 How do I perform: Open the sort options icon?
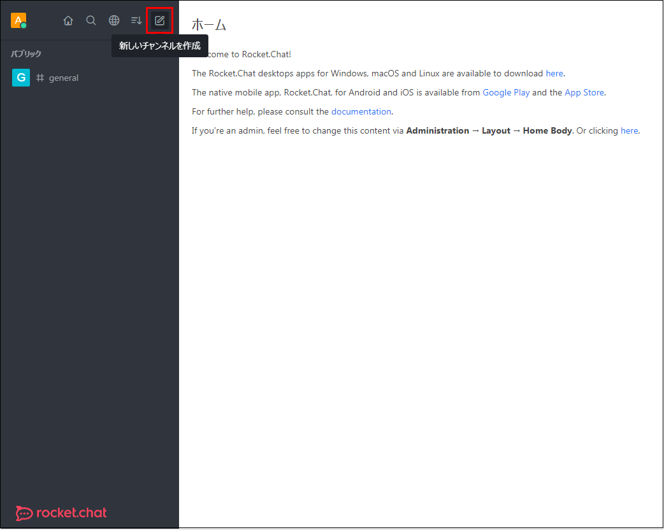pyautogui.click(x=136, y=20)
